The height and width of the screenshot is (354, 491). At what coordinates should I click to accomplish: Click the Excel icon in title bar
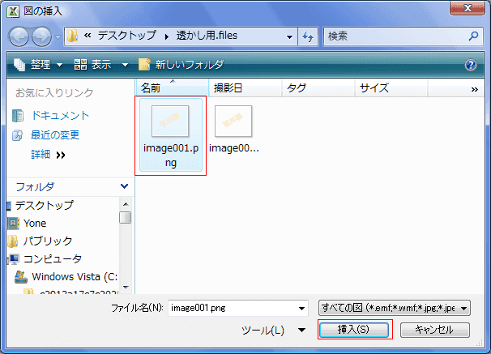[x=13, y=11]
